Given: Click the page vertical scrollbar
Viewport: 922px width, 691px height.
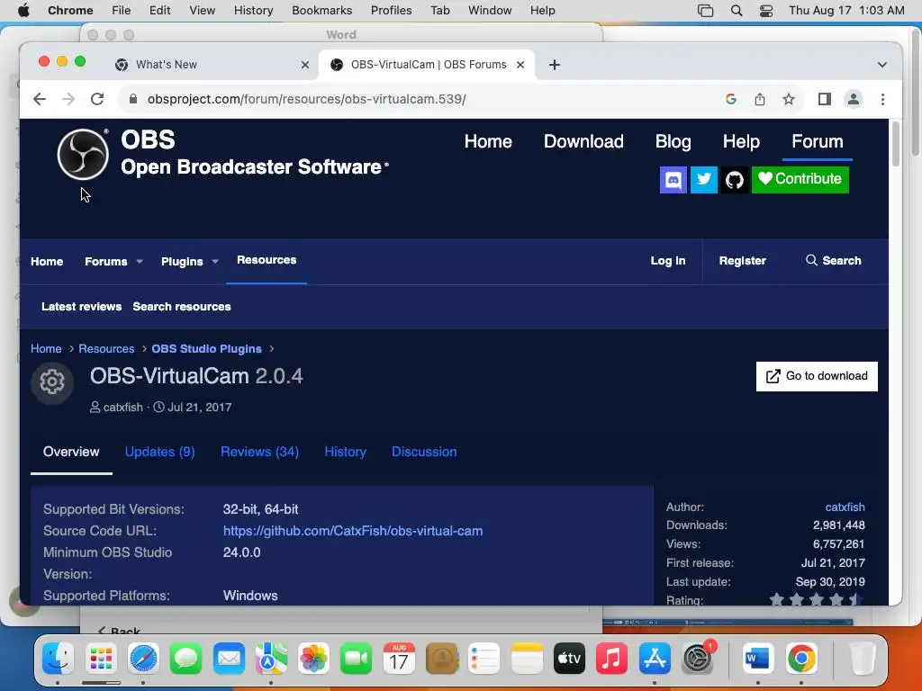Looking at the screenshot, I should pos(896,144).
